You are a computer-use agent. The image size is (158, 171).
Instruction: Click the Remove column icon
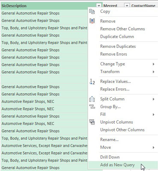coord(92,21)
